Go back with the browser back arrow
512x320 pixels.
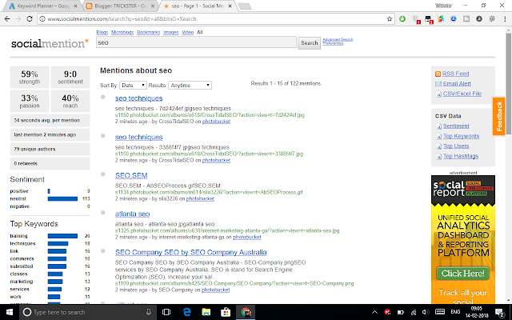tap(7, 19)
